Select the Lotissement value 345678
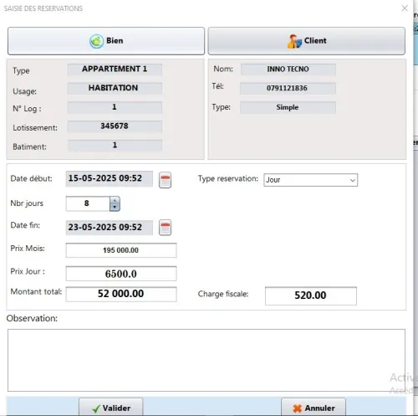Image resolution: width=418 pixels, height=416 pixels. [x=115, y=126]
